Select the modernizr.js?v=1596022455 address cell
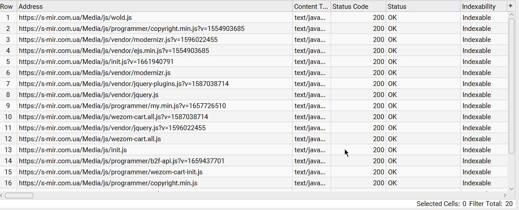 118,40
